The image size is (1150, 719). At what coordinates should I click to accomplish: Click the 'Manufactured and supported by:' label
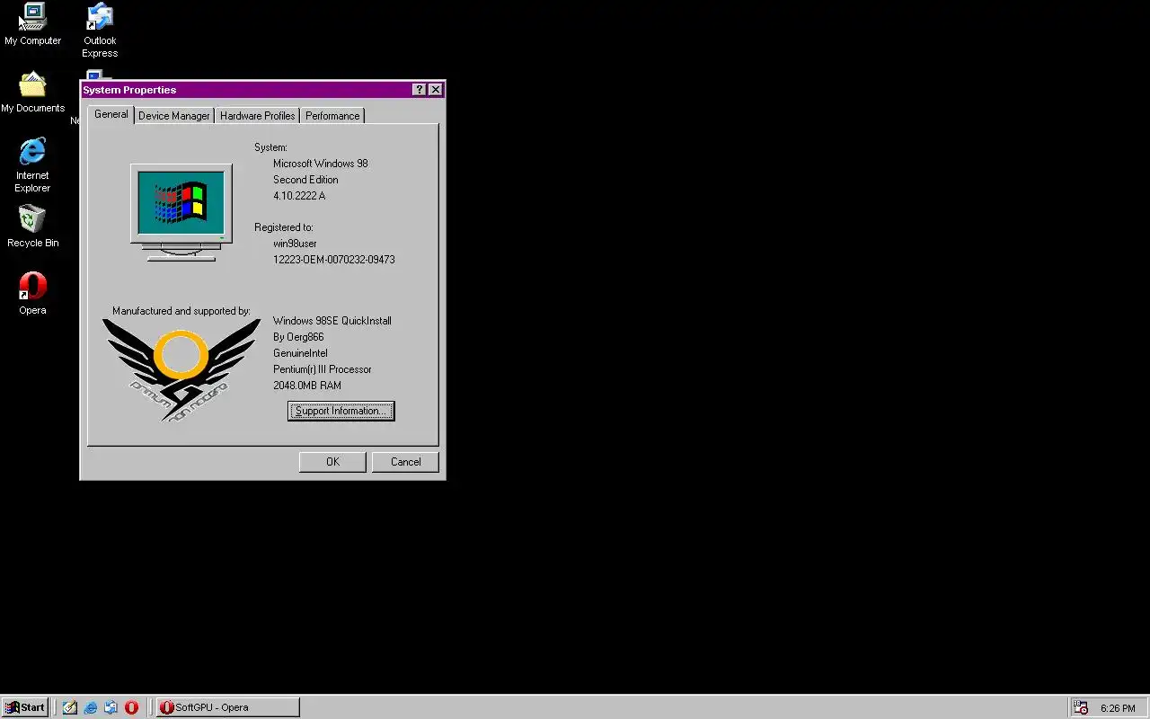point(181,311)
